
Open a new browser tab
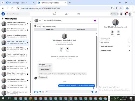coord(70,3)
